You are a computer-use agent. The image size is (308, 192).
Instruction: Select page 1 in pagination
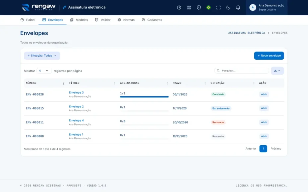point(263,149)
